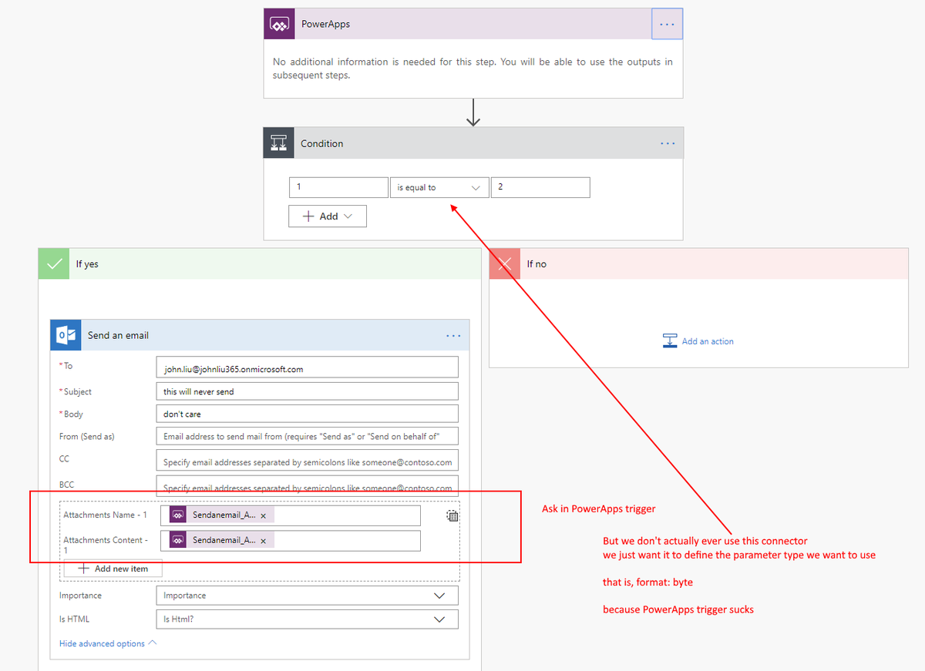The height and width of the screenshot is (671, 925).
Task: Click the Condition step icon
Action: tap(278, 143)
